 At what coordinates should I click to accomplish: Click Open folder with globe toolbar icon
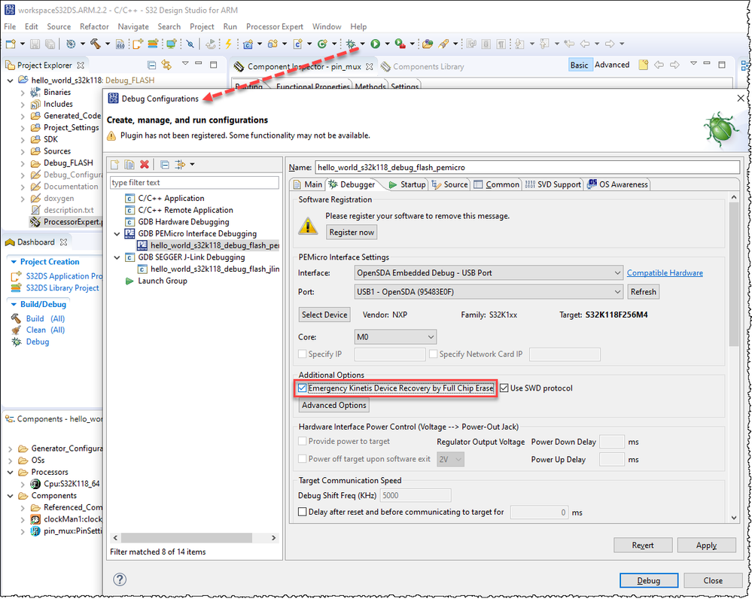428,44
